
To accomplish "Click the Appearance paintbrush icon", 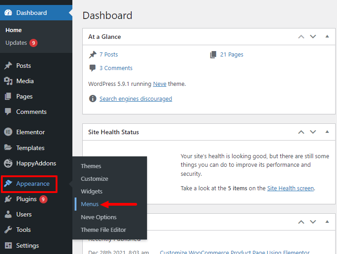I will 8,183.
